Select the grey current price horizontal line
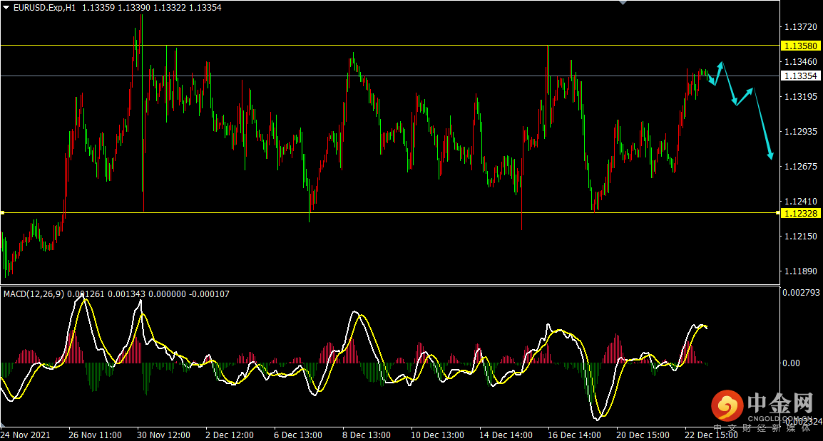The height and width of the screenshot is (441, 823). 390,76
